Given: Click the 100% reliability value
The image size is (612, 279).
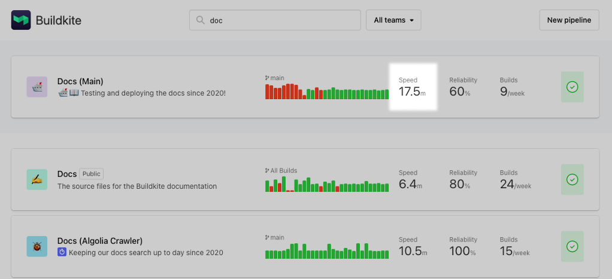Looking at the screenshot, I should (x=462, y=251).
